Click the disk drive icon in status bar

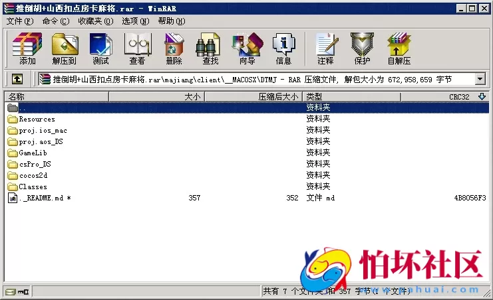[x=11, y=292]
